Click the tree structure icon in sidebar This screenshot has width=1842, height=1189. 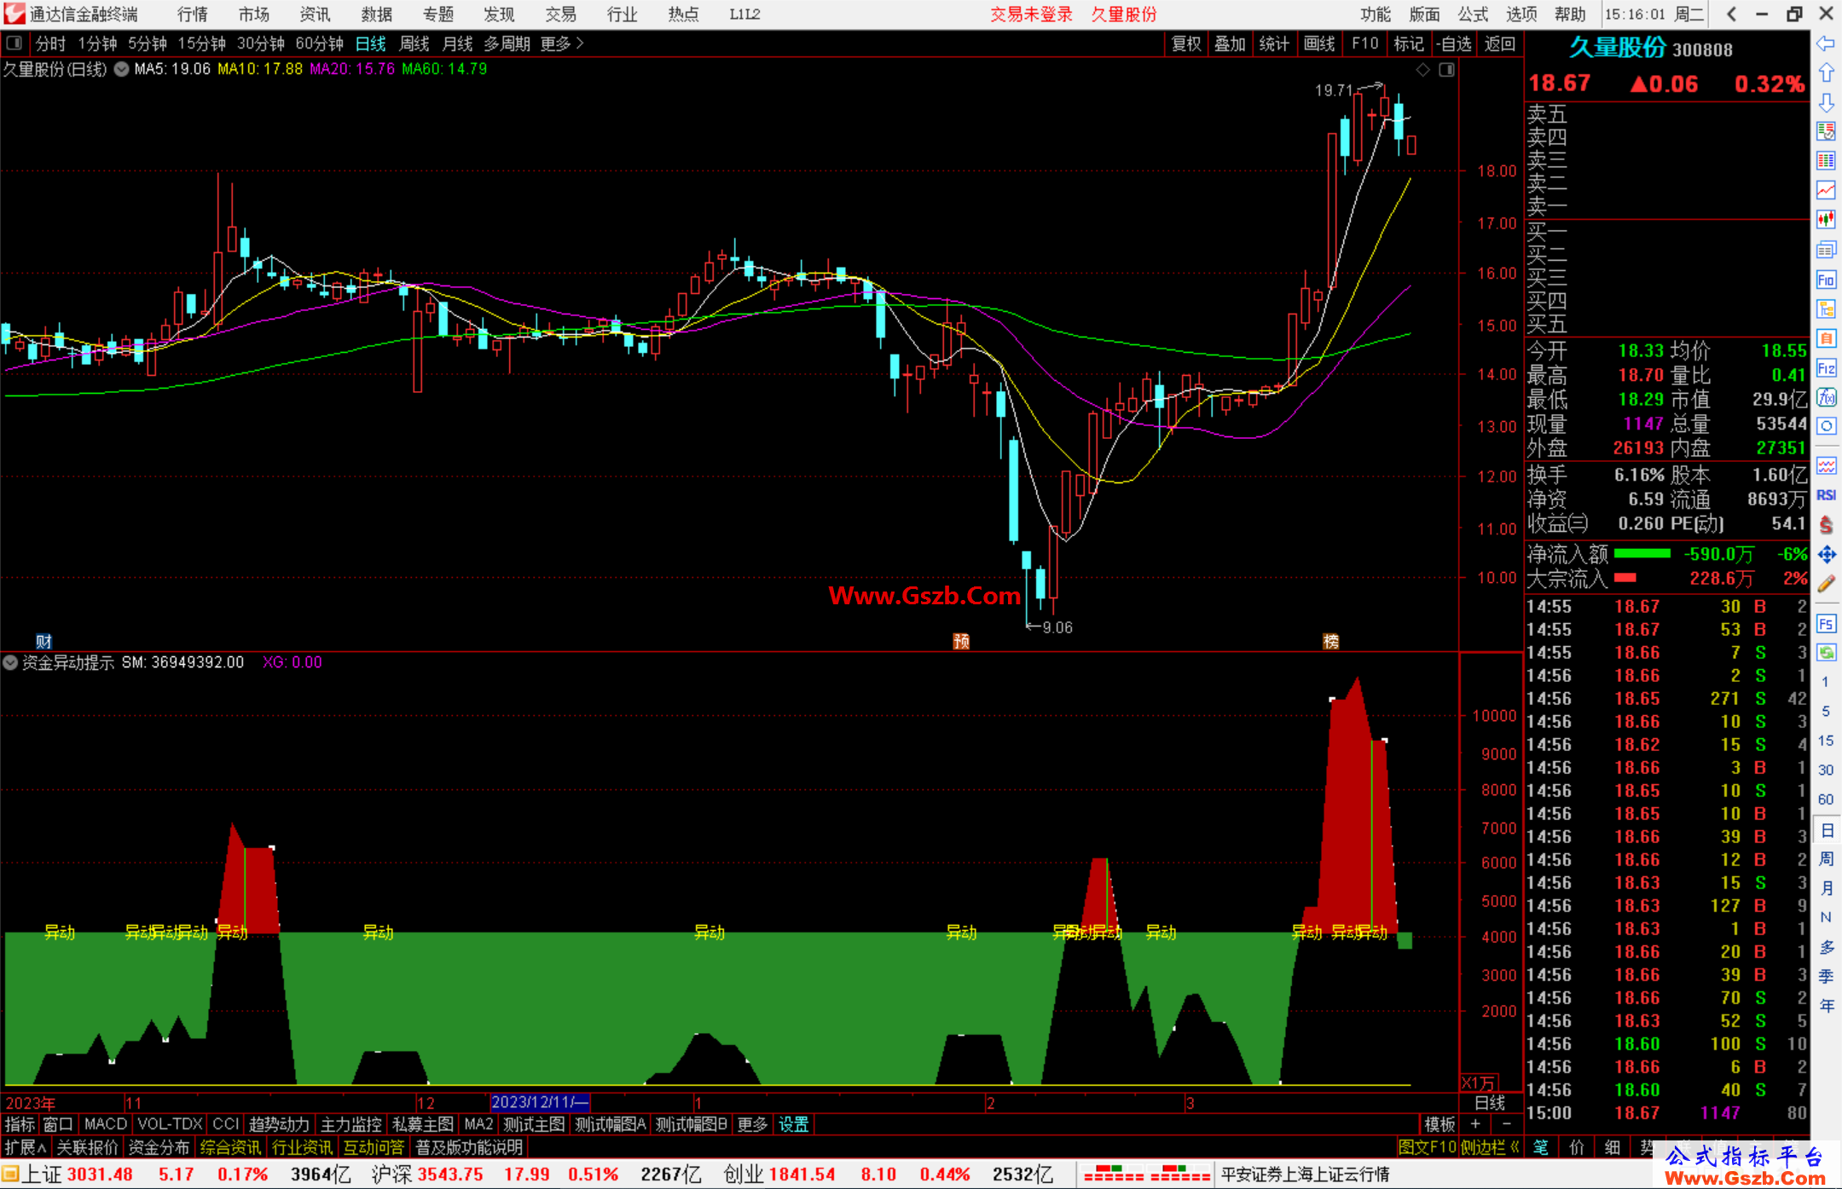click(x=1826, y=309)
